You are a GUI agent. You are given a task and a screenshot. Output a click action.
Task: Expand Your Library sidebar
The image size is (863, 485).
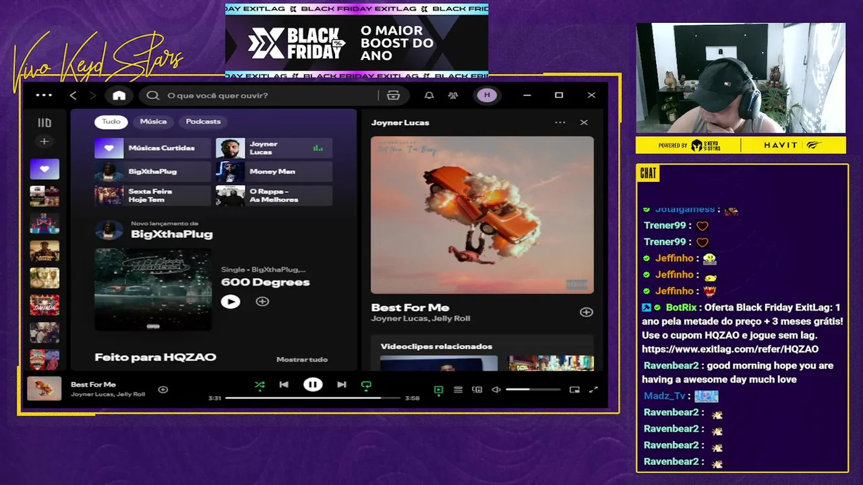pyautogui.click(x=44, y=123)
